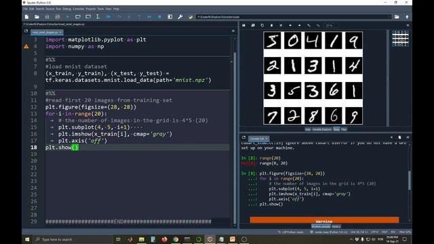Copy plot to clipboard icon
The image size is (434, 244).
[x=262, y=26]
